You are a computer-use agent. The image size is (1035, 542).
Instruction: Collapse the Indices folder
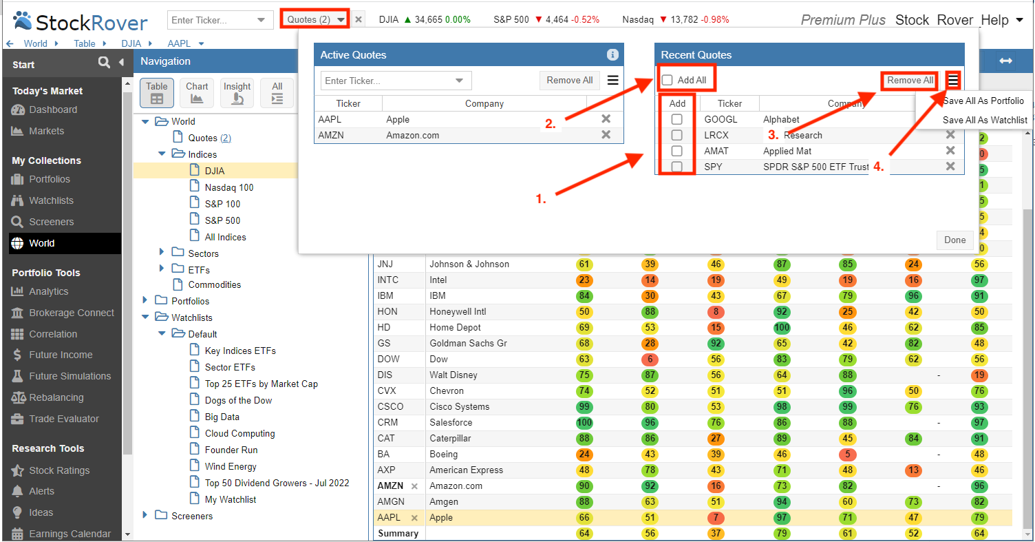coord(162,154)
